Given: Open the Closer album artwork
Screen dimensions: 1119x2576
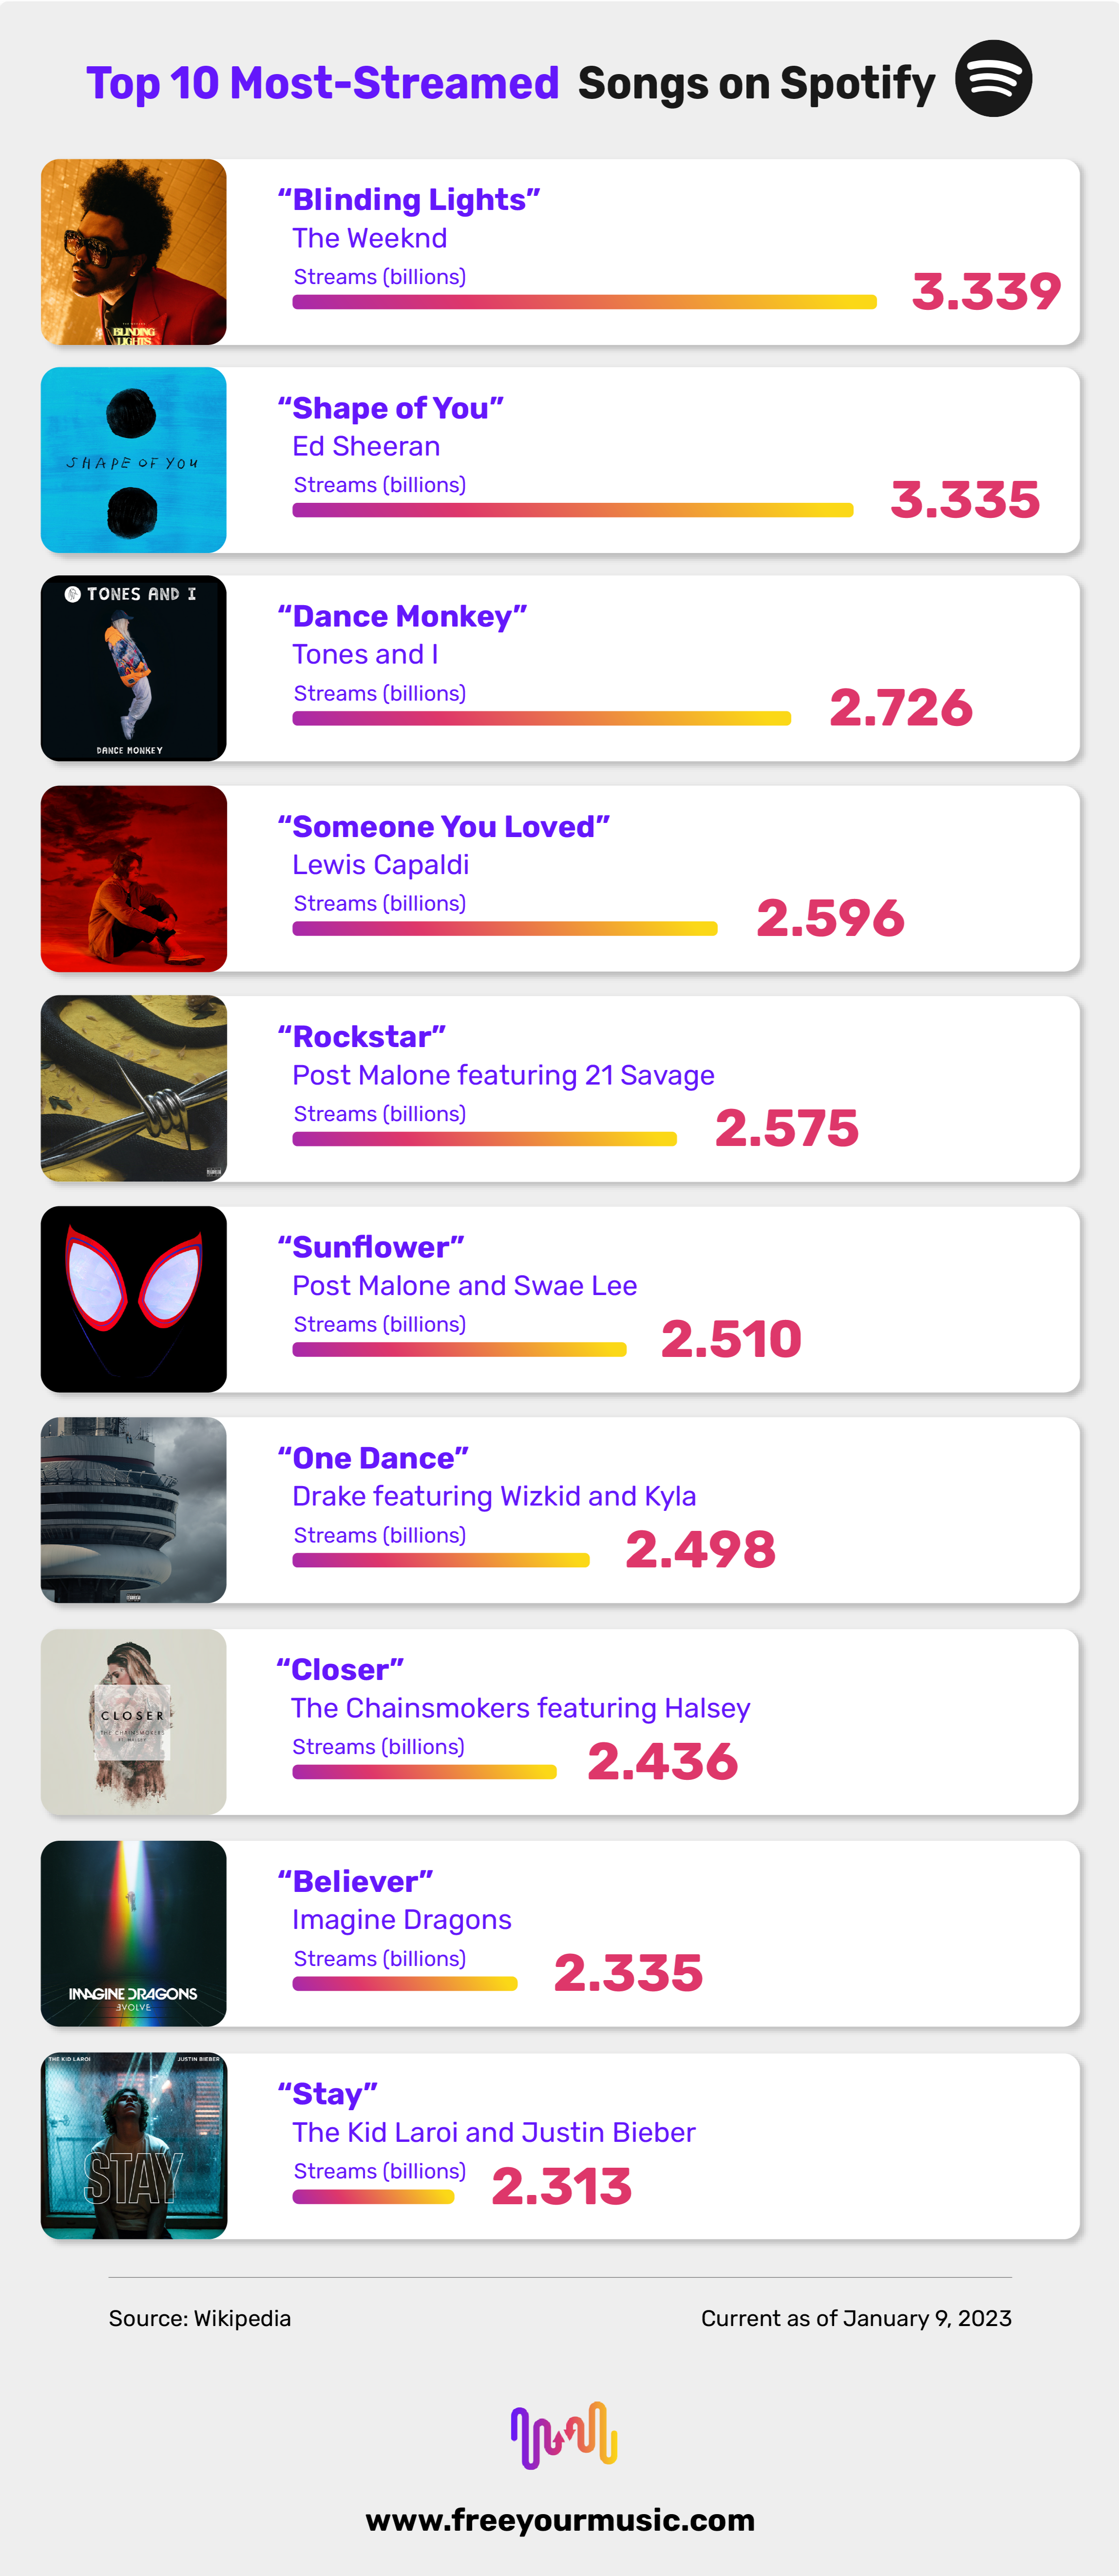Looking at the screenshot, I should [x=134, y=1722].
